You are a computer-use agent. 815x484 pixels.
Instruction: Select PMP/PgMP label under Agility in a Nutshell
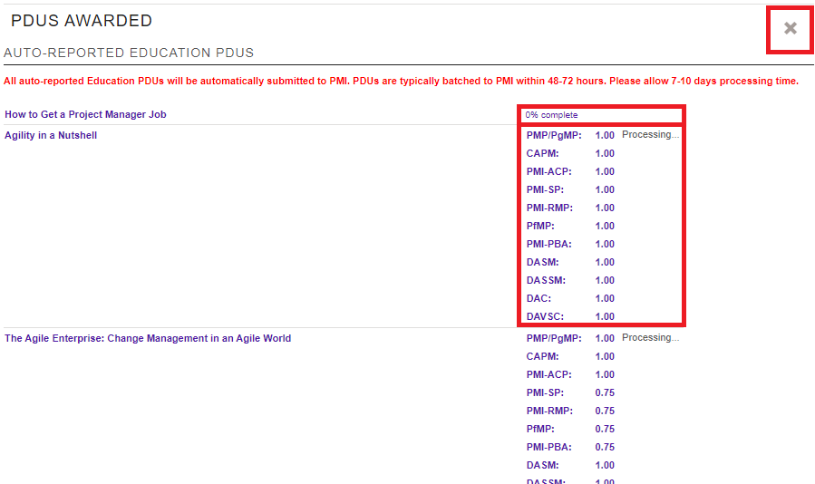pyautogui.click(x=554, y=135)
